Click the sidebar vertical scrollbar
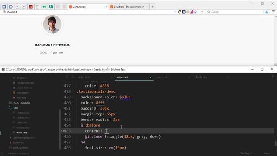277x156 pixels. pos(60,130)
